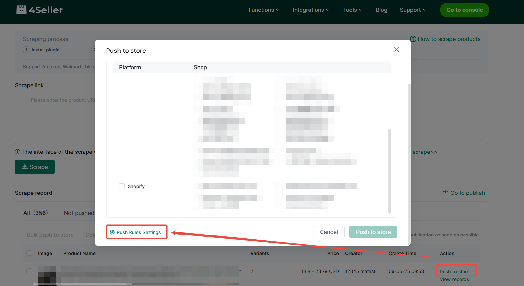
Task: Click the download icon on Scrape button
Action: point(25,167)
